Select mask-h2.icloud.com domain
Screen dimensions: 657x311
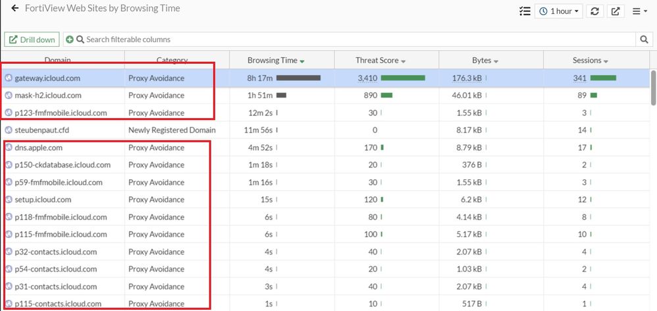(x=48, y=95)
